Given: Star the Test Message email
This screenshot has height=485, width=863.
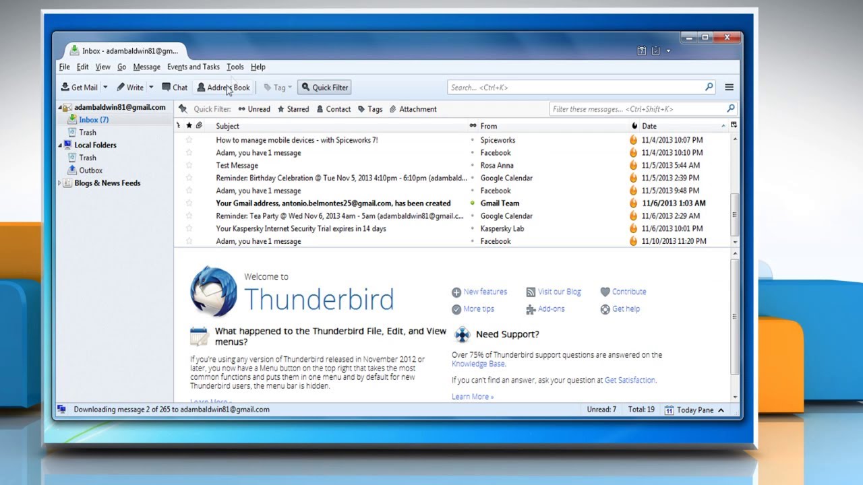Looking at the screenshot, I should coord(189,166).
